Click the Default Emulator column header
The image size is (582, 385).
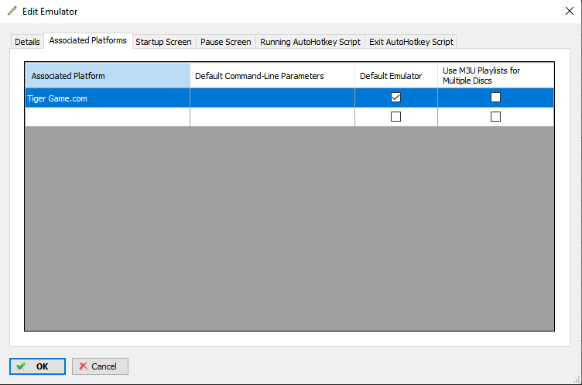click(x=396, y=76)
